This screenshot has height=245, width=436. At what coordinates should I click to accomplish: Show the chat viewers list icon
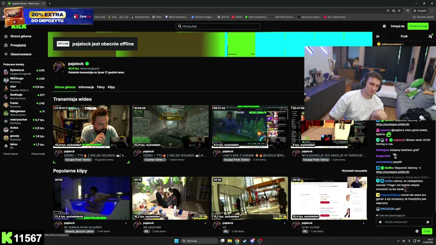click(x=430, y=36)
